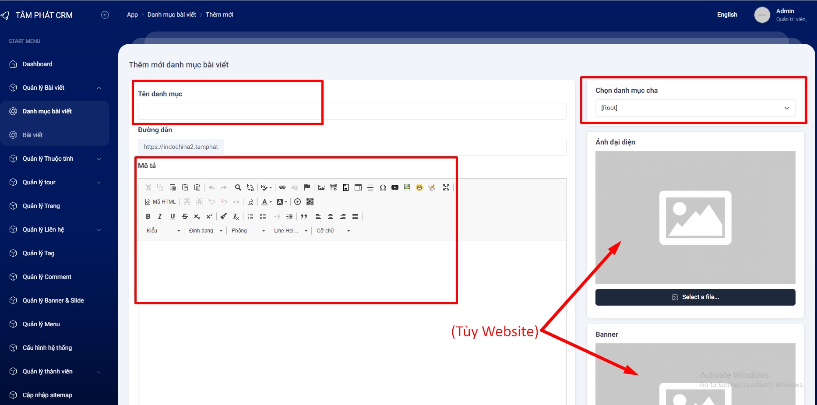This screenshot has width=817, height=405.
Task: Click the YouTube video embed icon
Action: click(x=395, y=187)
